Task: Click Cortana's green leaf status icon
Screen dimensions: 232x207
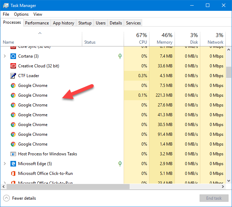Action: coord(120,56)
